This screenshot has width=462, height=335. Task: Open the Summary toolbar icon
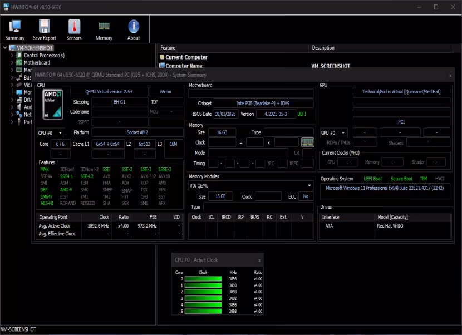tap(14, 29)
